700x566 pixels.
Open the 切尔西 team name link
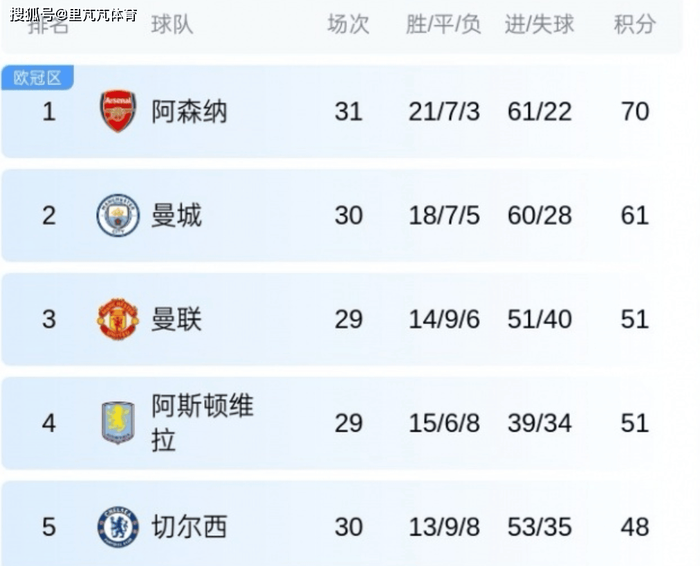click(189, 527)
